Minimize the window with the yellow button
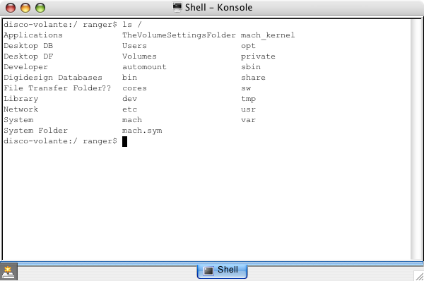Image resolution: width=424 pixels, height=281 pixels. click(x=25, y=8)
